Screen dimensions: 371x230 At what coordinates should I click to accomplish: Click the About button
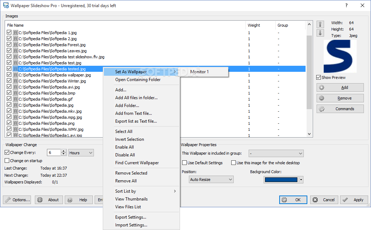coord(49,200)
